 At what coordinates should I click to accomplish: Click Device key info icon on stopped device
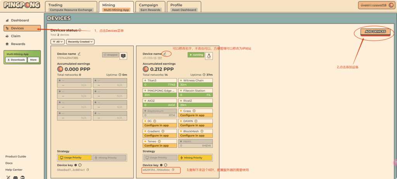76,165
